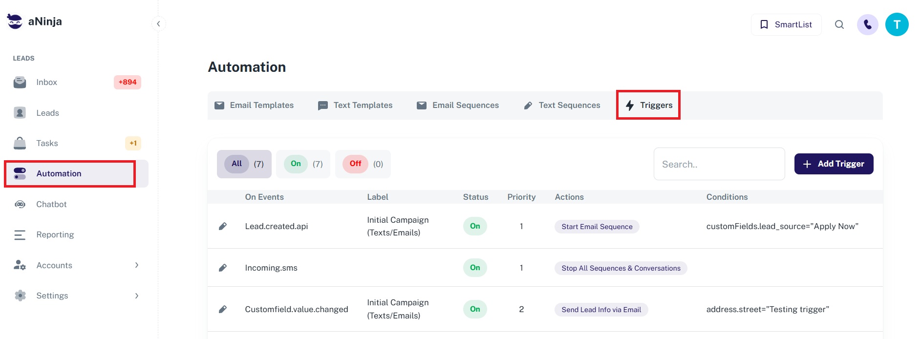Filter triggers by the Off status
The height and width of the screenshot is (339, 921).
click(363, 164)
